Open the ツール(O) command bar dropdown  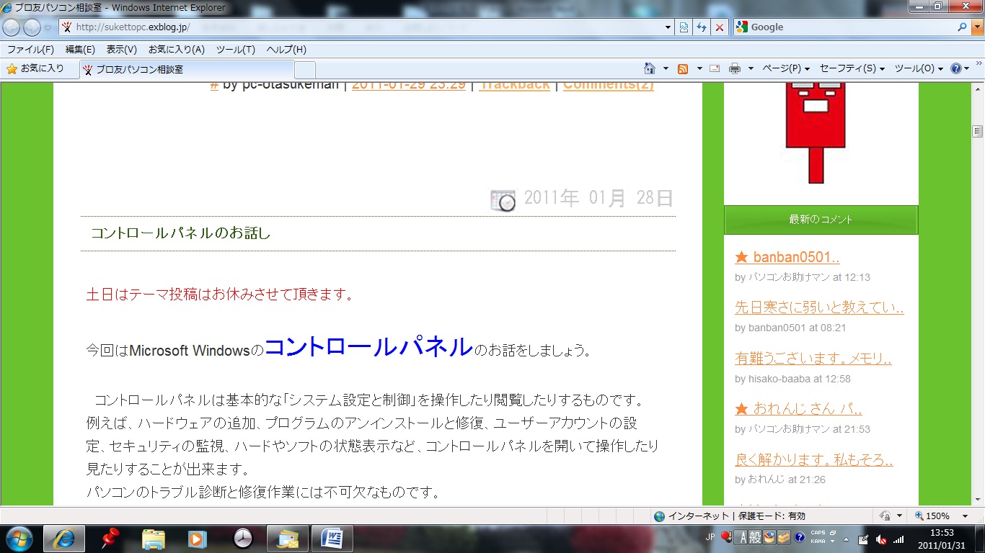919,68
